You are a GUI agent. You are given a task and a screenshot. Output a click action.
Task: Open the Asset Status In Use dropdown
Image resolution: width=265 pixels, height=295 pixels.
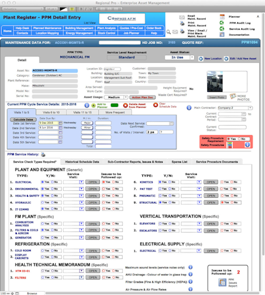[192, 57]
